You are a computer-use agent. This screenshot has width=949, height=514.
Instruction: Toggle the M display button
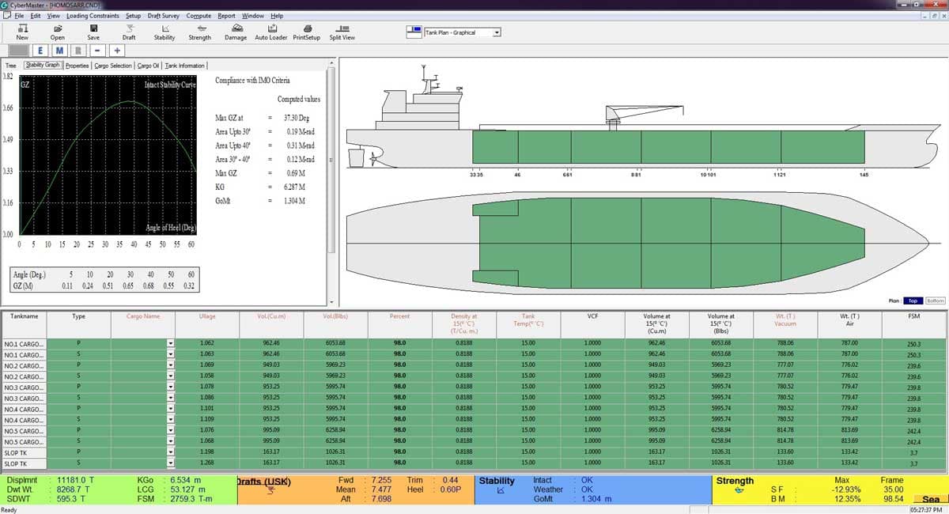coord(58,50)
